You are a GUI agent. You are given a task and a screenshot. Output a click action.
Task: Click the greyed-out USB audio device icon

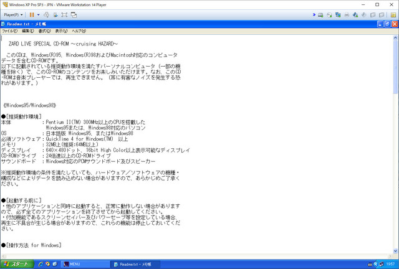364,15
